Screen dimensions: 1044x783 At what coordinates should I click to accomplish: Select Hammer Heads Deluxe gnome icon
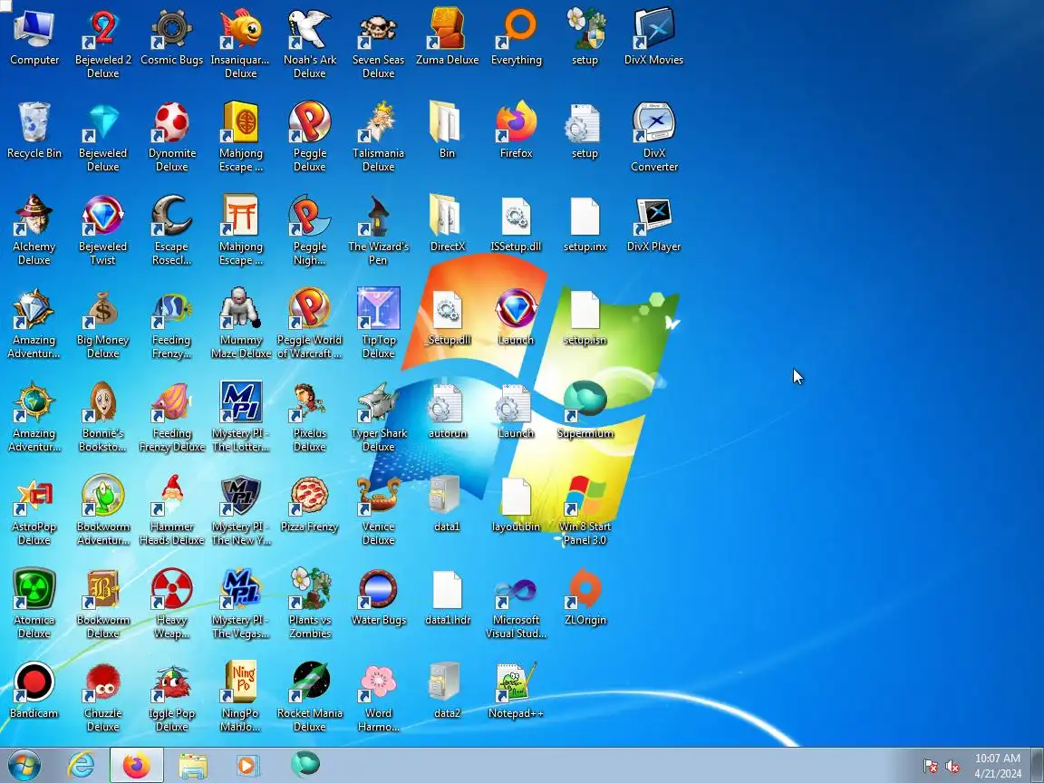click(172, 496)
